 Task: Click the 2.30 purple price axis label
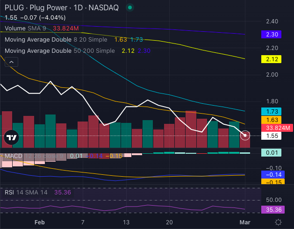[271, 35]
